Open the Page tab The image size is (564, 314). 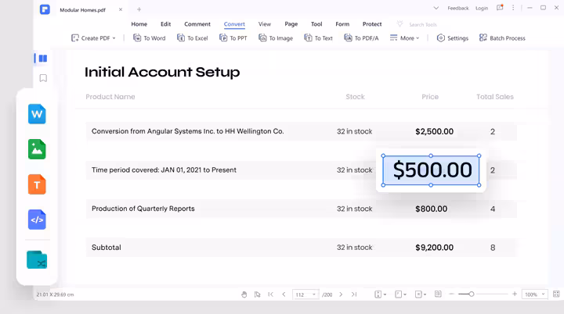[x=291, y=24]
